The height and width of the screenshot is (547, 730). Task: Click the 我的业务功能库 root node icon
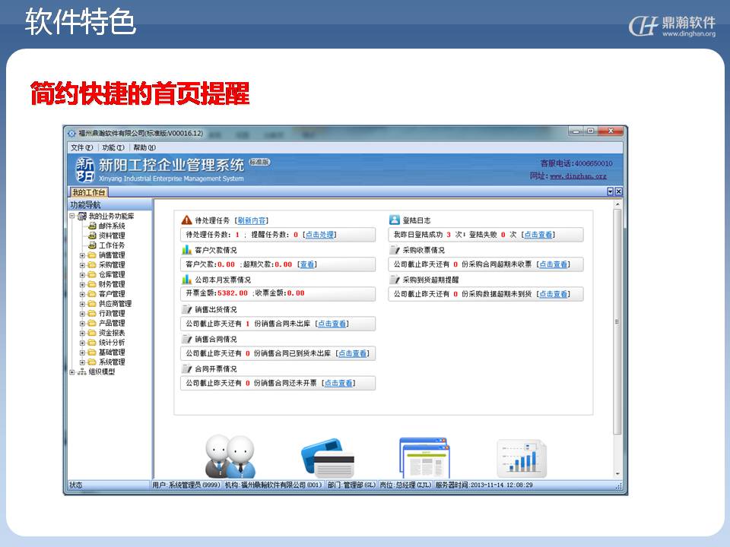click(82, 217)
